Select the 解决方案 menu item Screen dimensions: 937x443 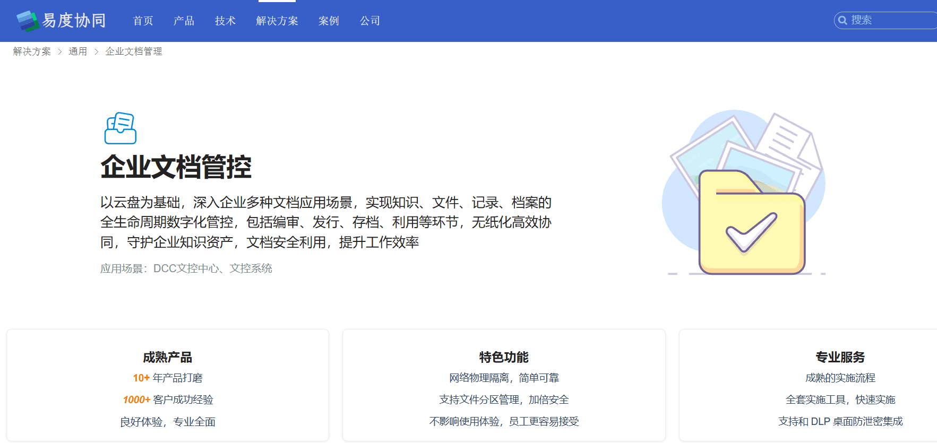coord(277,21)
